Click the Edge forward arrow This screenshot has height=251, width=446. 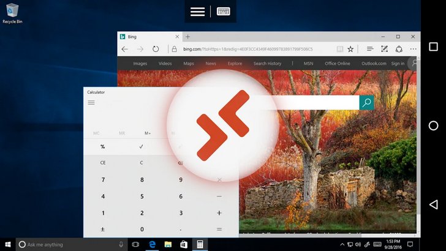click(140, 49)
